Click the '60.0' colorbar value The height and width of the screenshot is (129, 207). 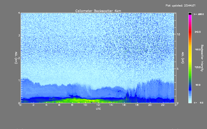198,85
